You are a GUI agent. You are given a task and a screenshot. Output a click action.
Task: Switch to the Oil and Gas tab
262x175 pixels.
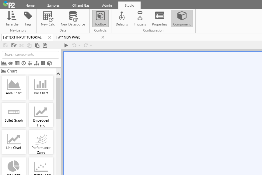[x=81, y=5]
